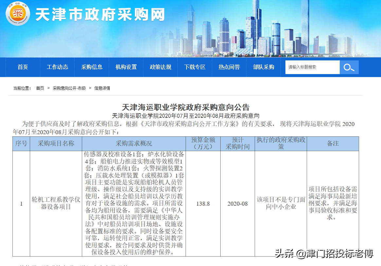Click the 2020-08 procurement time cell
Image resolution: width=381 pixels, height=266 pixels.
[237, 203]
